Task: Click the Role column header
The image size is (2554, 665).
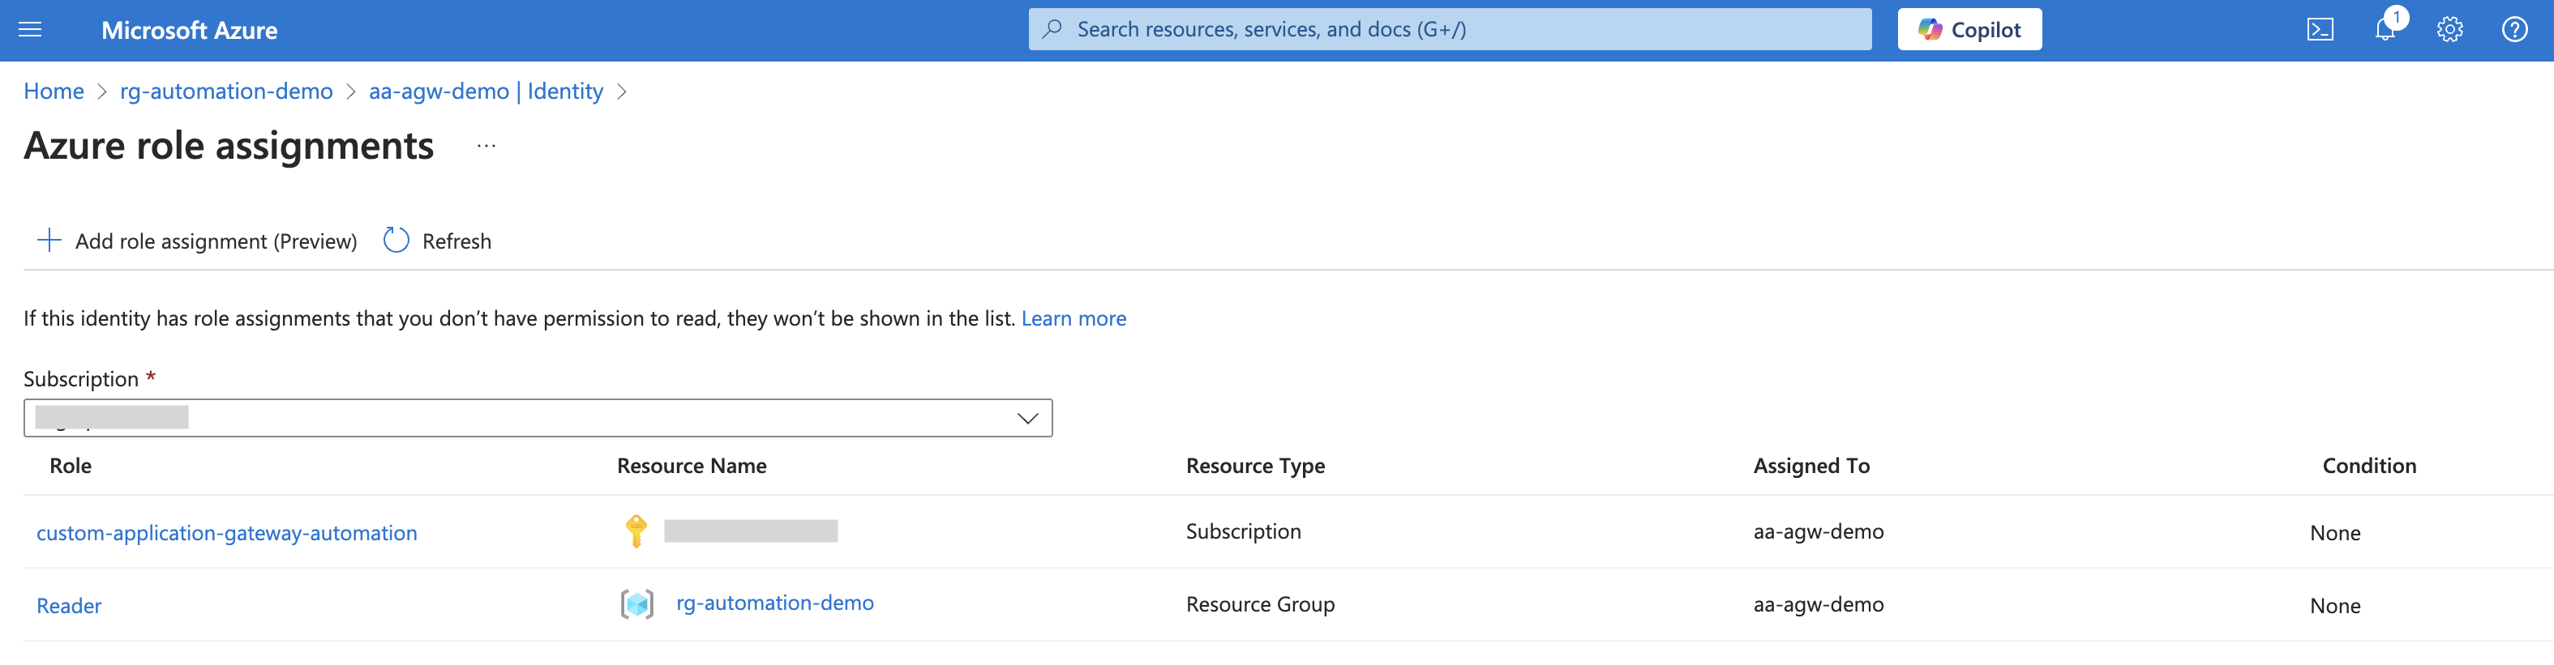Action: click(x=71, y=466)
